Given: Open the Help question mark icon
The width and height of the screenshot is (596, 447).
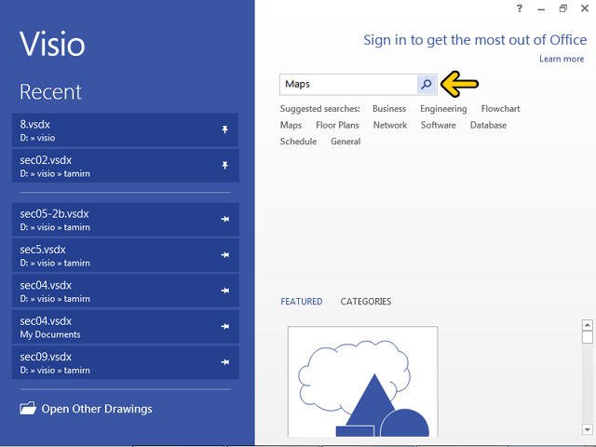Looking at the screenshot, I should click(519, 8).
